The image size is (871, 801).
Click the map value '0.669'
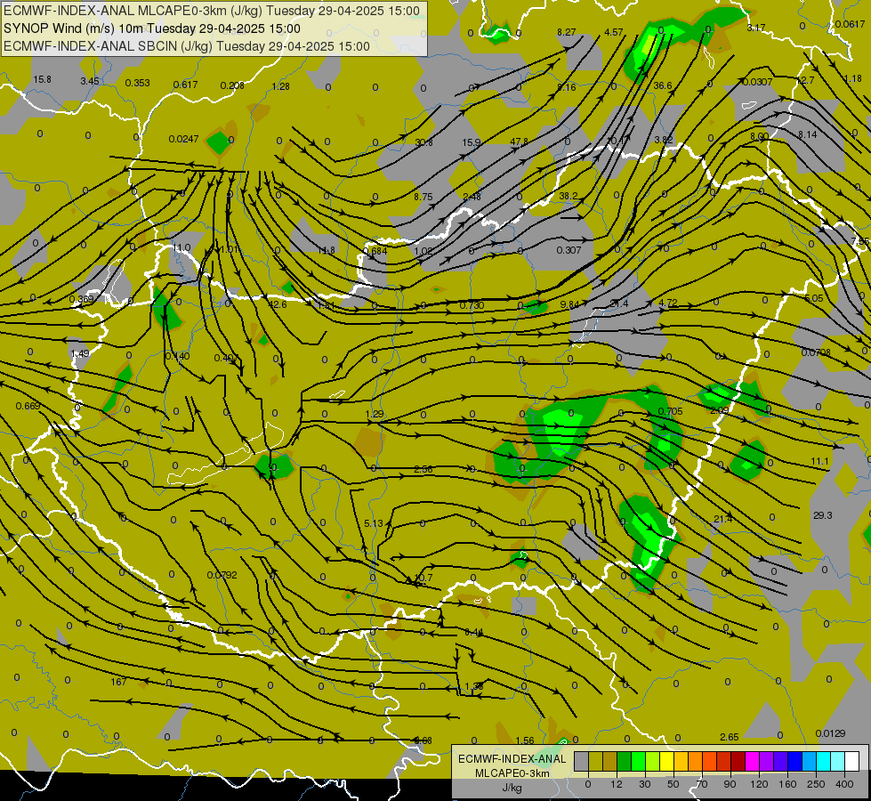pyautogui.click(x=28, y=406)
